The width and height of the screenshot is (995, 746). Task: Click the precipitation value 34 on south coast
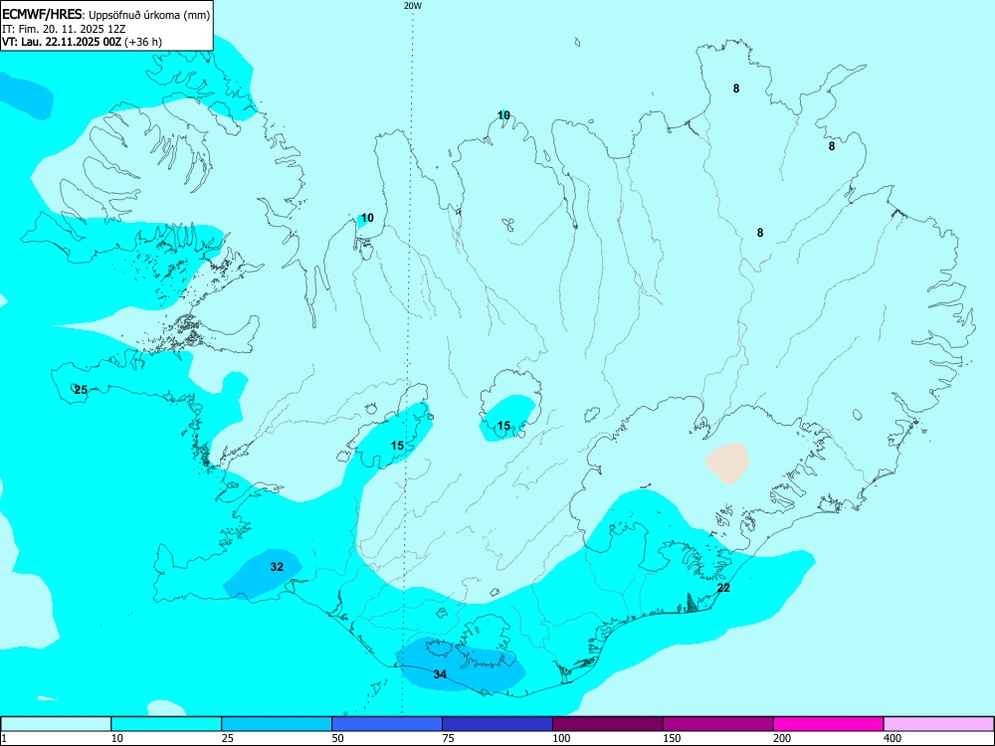pos(440,674)
